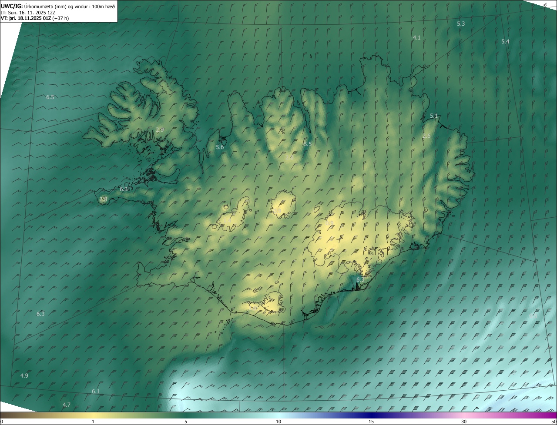
Task: Click the 4.7 value label on the map
Action: 67,405
